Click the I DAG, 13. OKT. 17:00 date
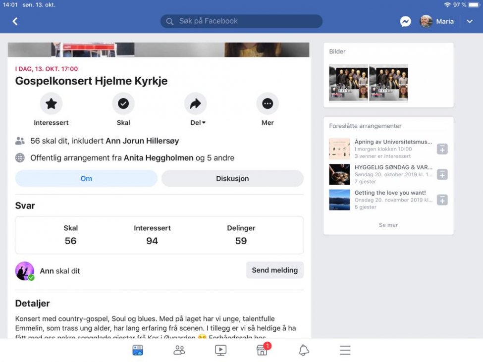This screenshot has height=362, width=483. (47, 69)
